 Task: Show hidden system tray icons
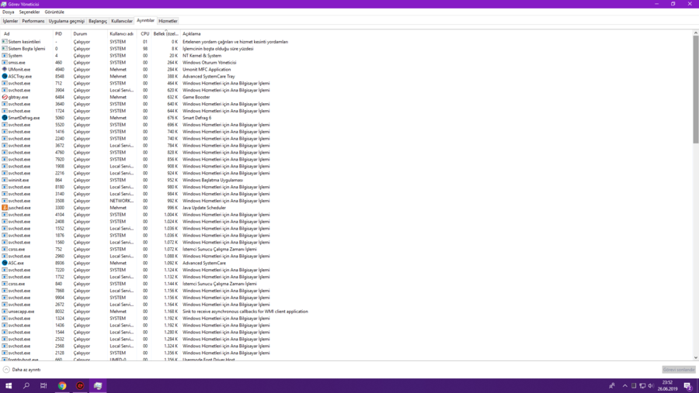point(624,386)
